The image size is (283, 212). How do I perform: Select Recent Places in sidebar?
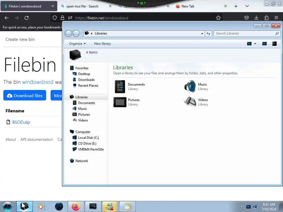pos(88,86)
